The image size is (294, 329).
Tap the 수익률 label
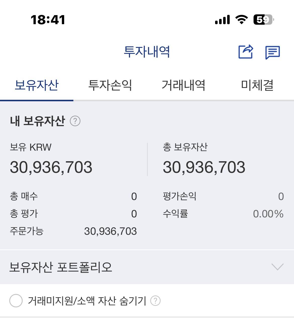click(x=175, y=214)
